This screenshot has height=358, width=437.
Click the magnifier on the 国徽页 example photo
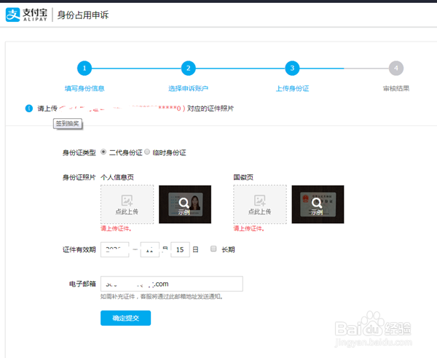pos(317,203)
